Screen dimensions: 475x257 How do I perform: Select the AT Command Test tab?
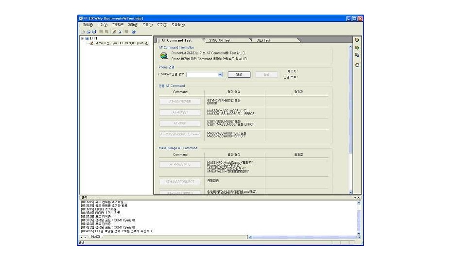[176, 40]
